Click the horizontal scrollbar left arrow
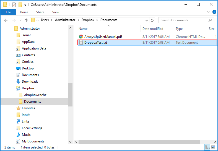 [76, 142]
